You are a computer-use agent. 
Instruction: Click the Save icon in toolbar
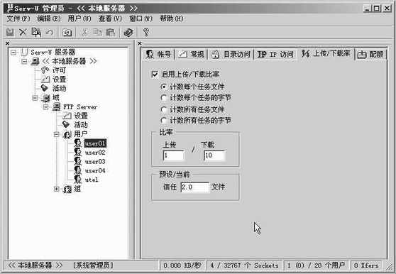coord(10,33)
